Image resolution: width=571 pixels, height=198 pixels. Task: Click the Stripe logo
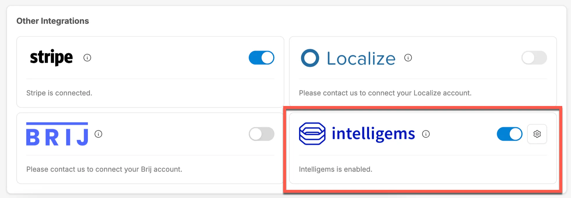click(x=51, y=57)
